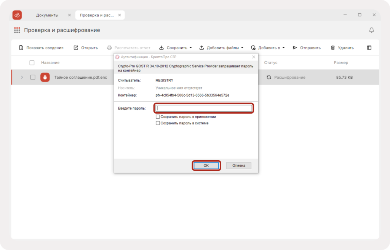The height and width of the screenshot is (250, 390).
Task: Click the CryptoPro dialog title icon
Action: pos(117,57)
